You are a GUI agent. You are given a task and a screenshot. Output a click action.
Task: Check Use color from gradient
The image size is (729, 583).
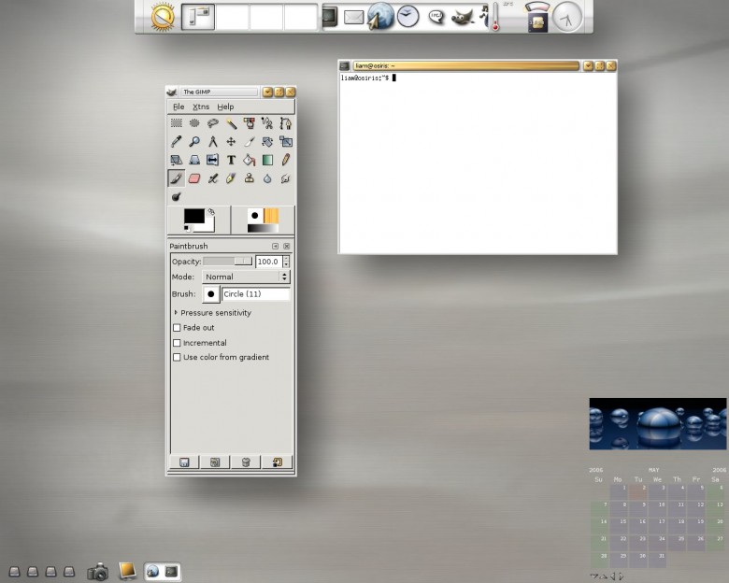coord(177,357)
